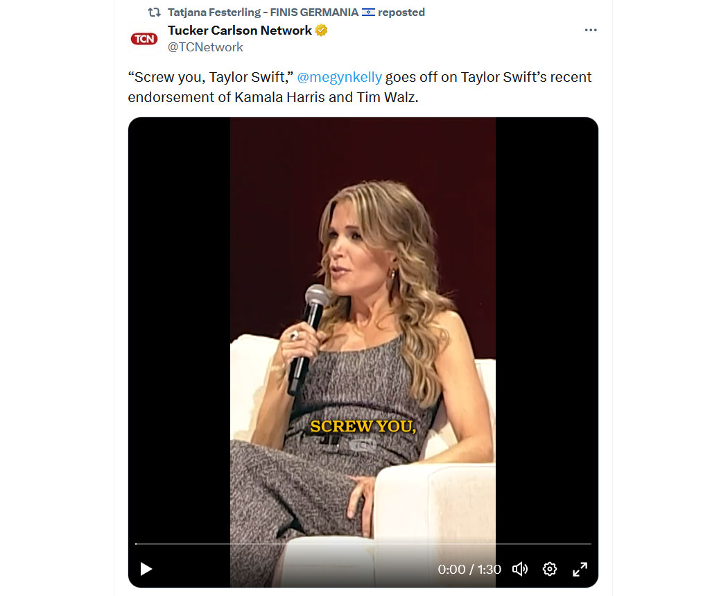Click the SCREW YOU caption overlay

[363, 427]
